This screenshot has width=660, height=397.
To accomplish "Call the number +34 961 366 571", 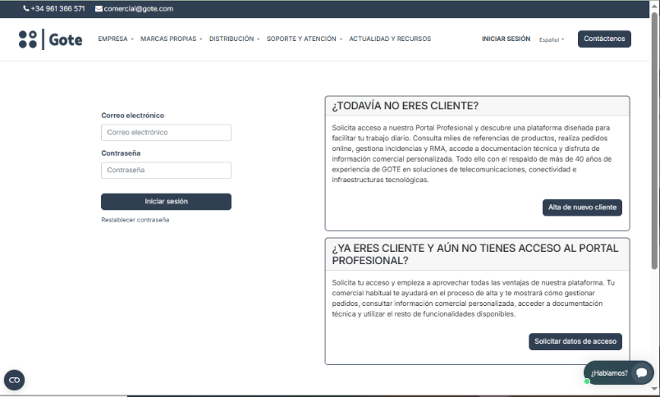I will (57, 9).
